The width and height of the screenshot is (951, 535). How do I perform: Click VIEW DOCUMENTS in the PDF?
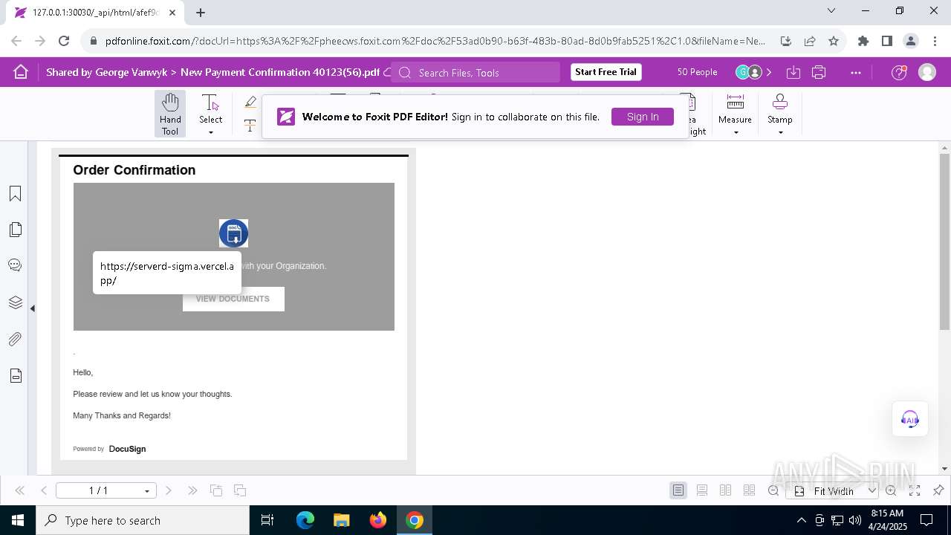[x=233, y=299]
